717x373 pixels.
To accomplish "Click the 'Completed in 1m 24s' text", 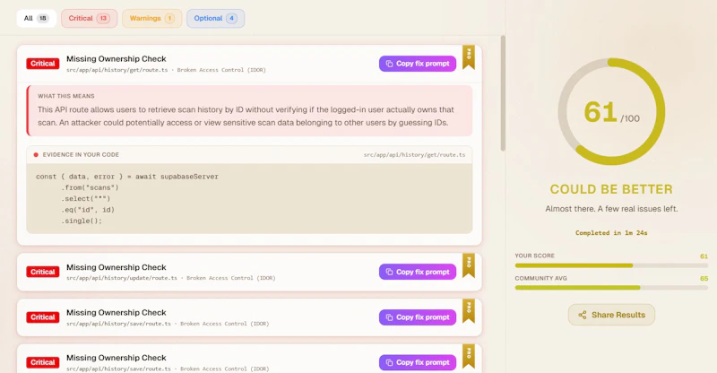I will [x=611, y=233].
